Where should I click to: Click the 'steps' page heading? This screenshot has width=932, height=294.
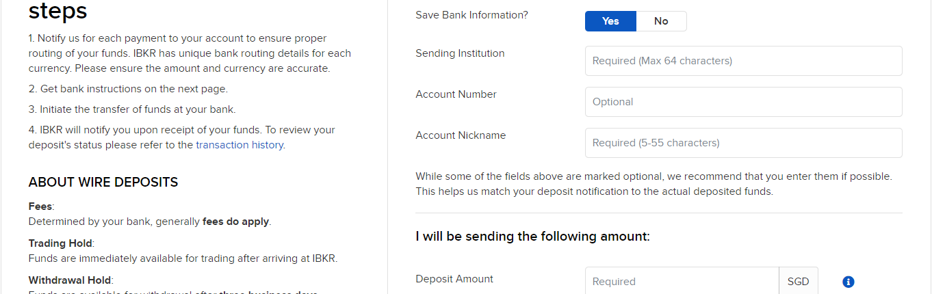(x=57, y=11)
